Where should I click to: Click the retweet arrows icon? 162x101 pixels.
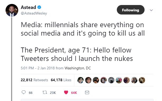[45, 92]
